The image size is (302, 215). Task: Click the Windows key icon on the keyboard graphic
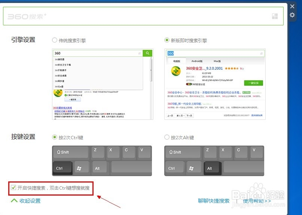click(80, 168)
